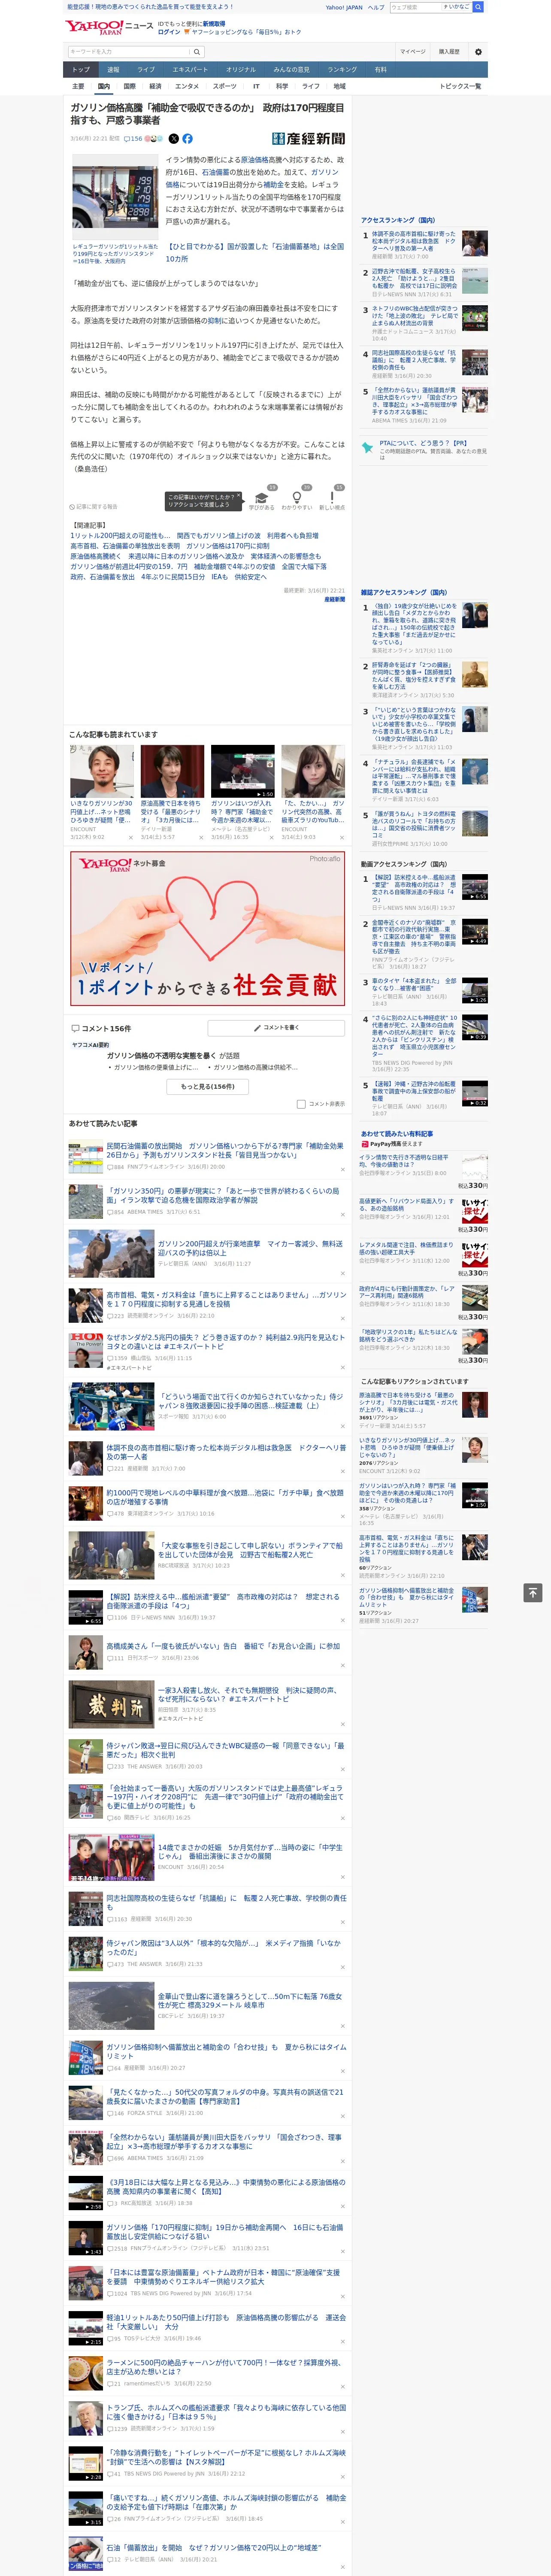Open the 有料 navigation tab
The width and height of the screenshot is (551, 2576).
pos(380,70)
